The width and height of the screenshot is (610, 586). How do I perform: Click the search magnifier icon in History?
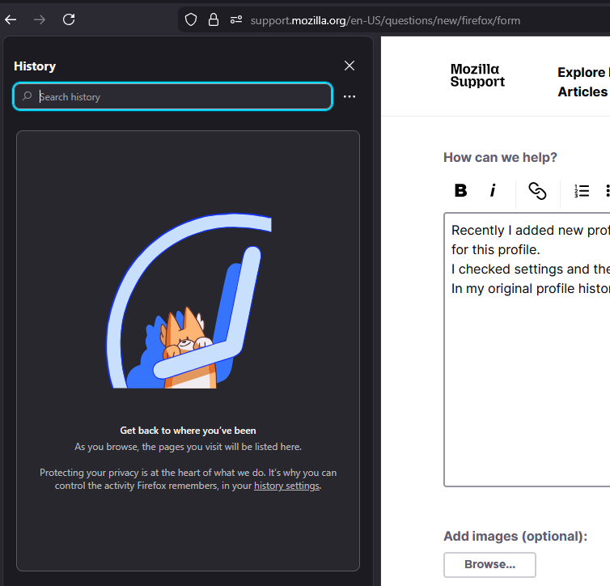point(27,96)
